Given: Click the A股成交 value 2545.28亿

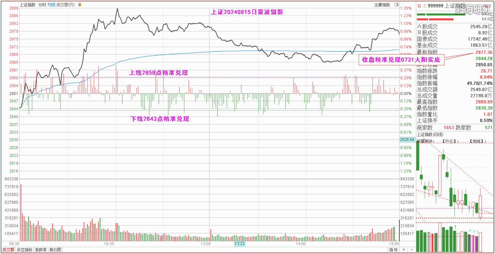Looking at the screenshot, I should (481, 27).
